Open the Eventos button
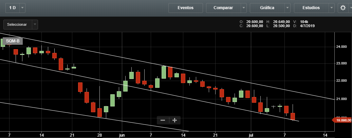Viewport: 352px width, 138px height. (x=185, y=8)
